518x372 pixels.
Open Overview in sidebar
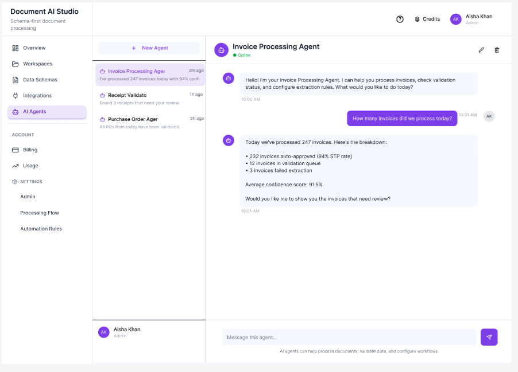[47, 48]
